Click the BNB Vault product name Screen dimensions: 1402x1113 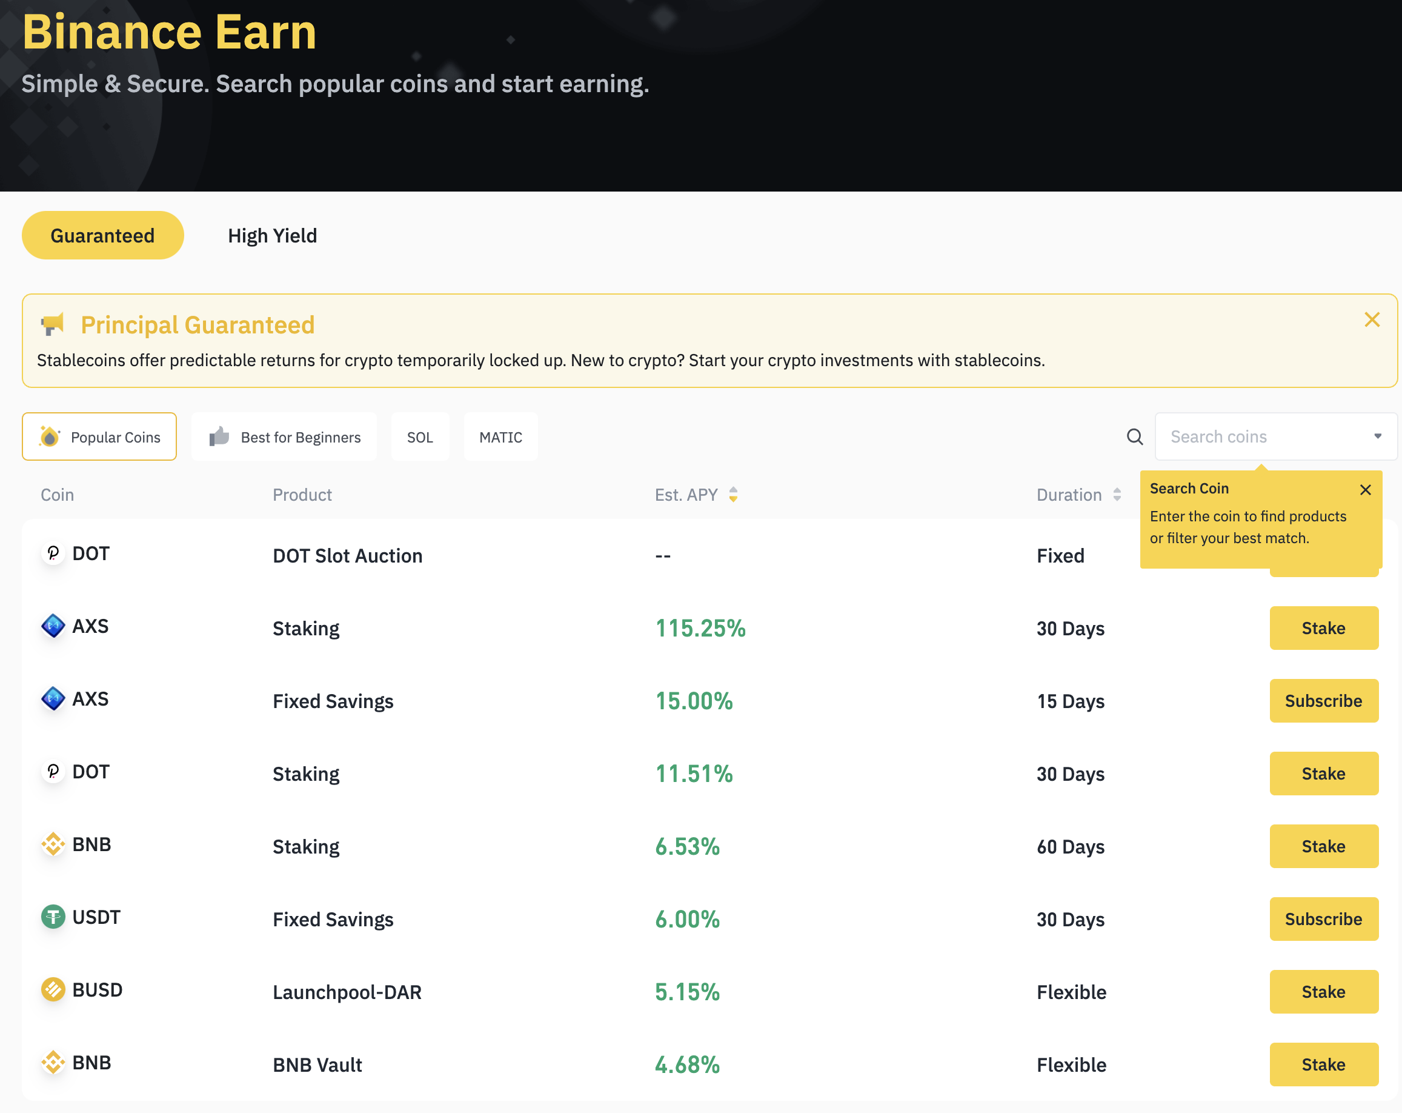(x=317, y=1065)
